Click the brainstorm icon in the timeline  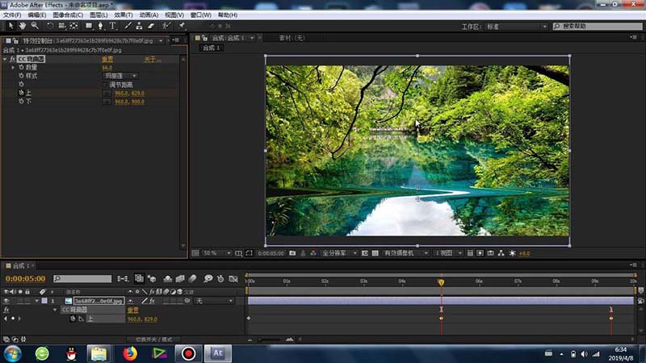pos(208,278)
